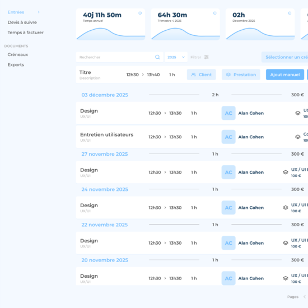Click the search magnifier icon
This screenshot has height=308, width=308.
pyautogui.click(x=157, y=57)
